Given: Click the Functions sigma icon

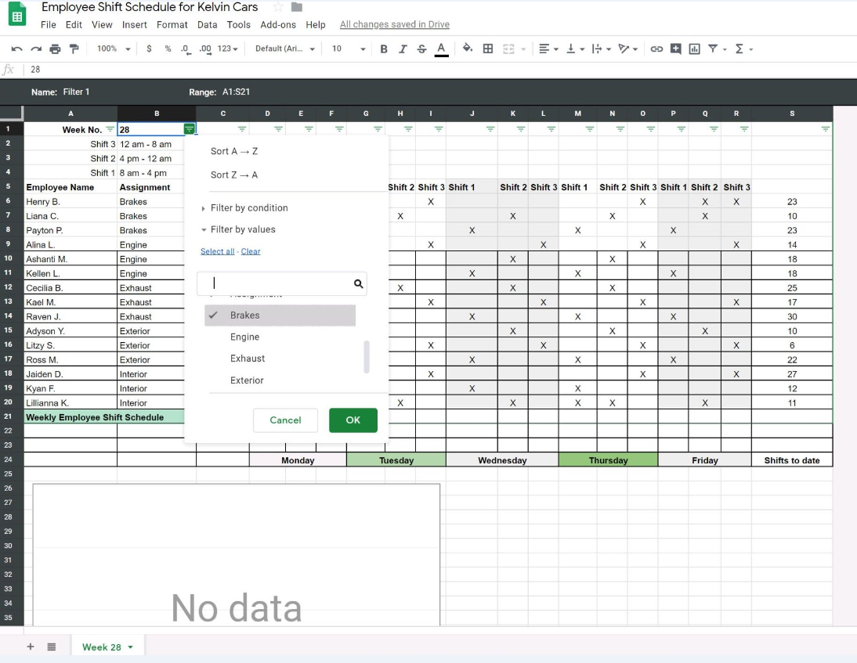Looking at the screenshot, I should coord(739,49).
